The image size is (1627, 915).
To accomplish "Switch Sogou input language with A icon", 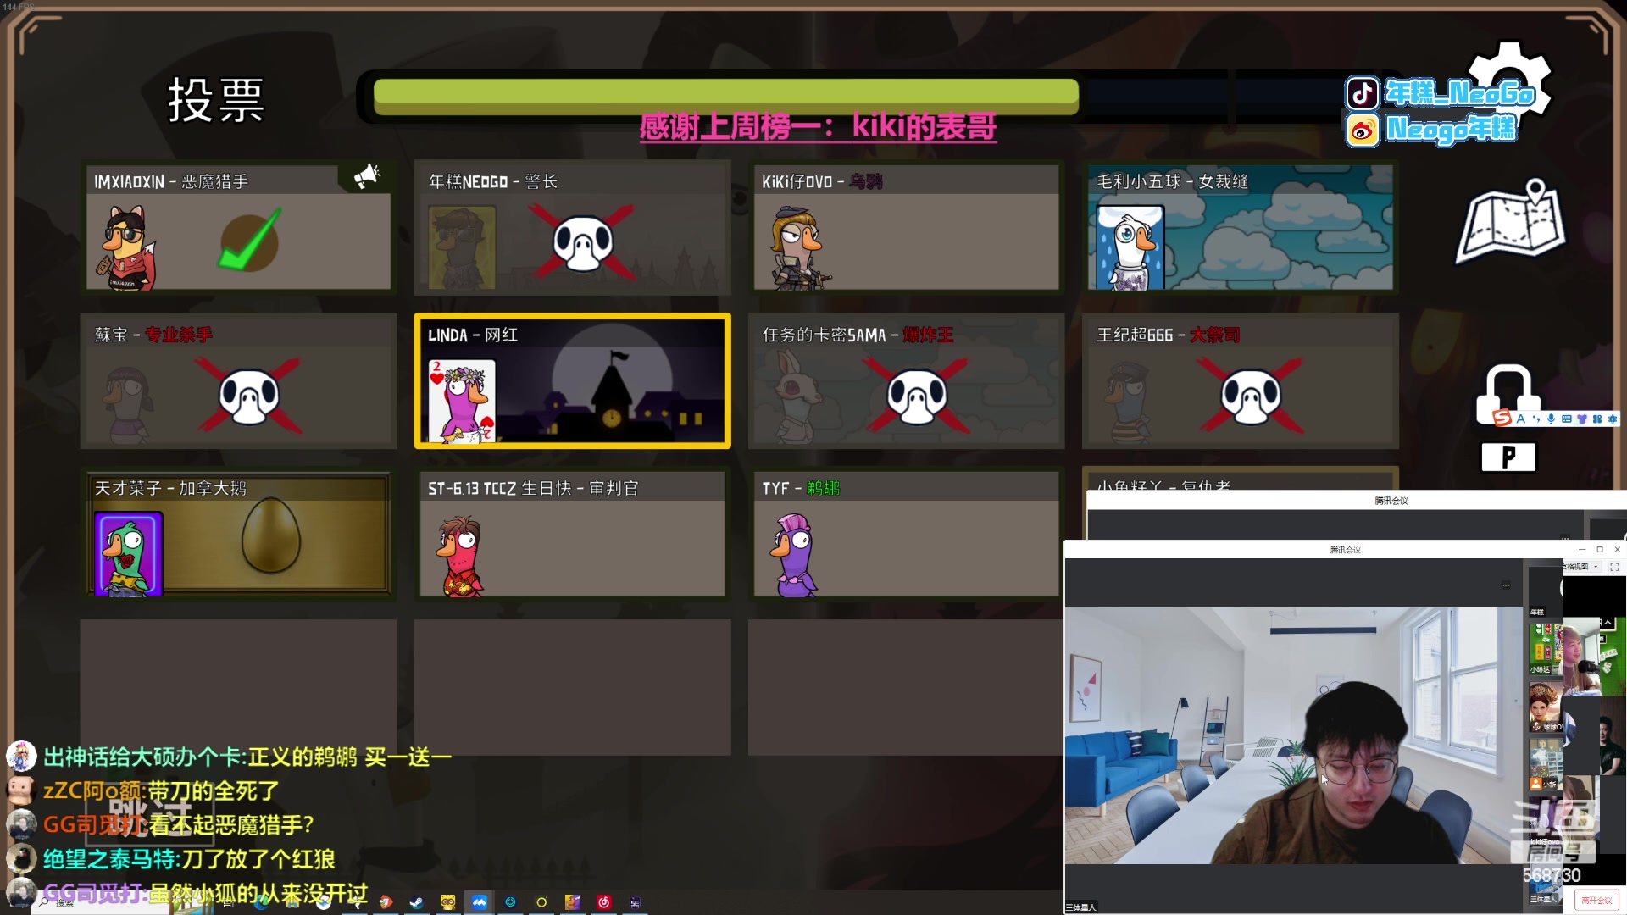I will [x=1521, y=419].
